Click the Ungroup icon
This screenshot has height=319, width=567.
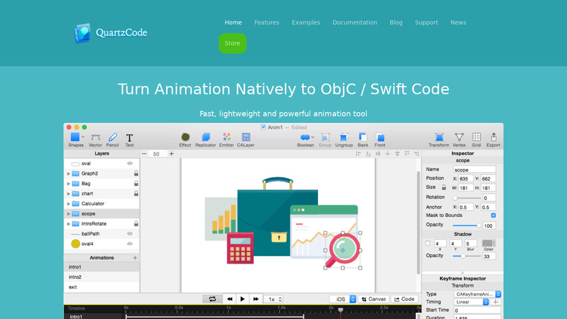[x=344, y=137]
